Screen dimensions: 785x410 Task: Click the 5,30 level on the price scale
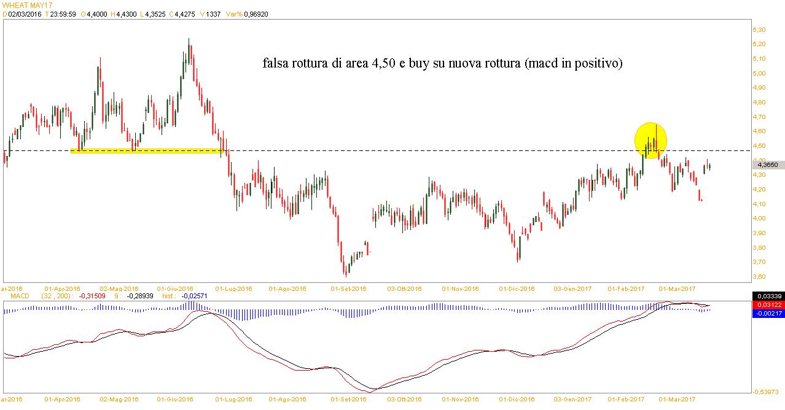tap(759, 29)
